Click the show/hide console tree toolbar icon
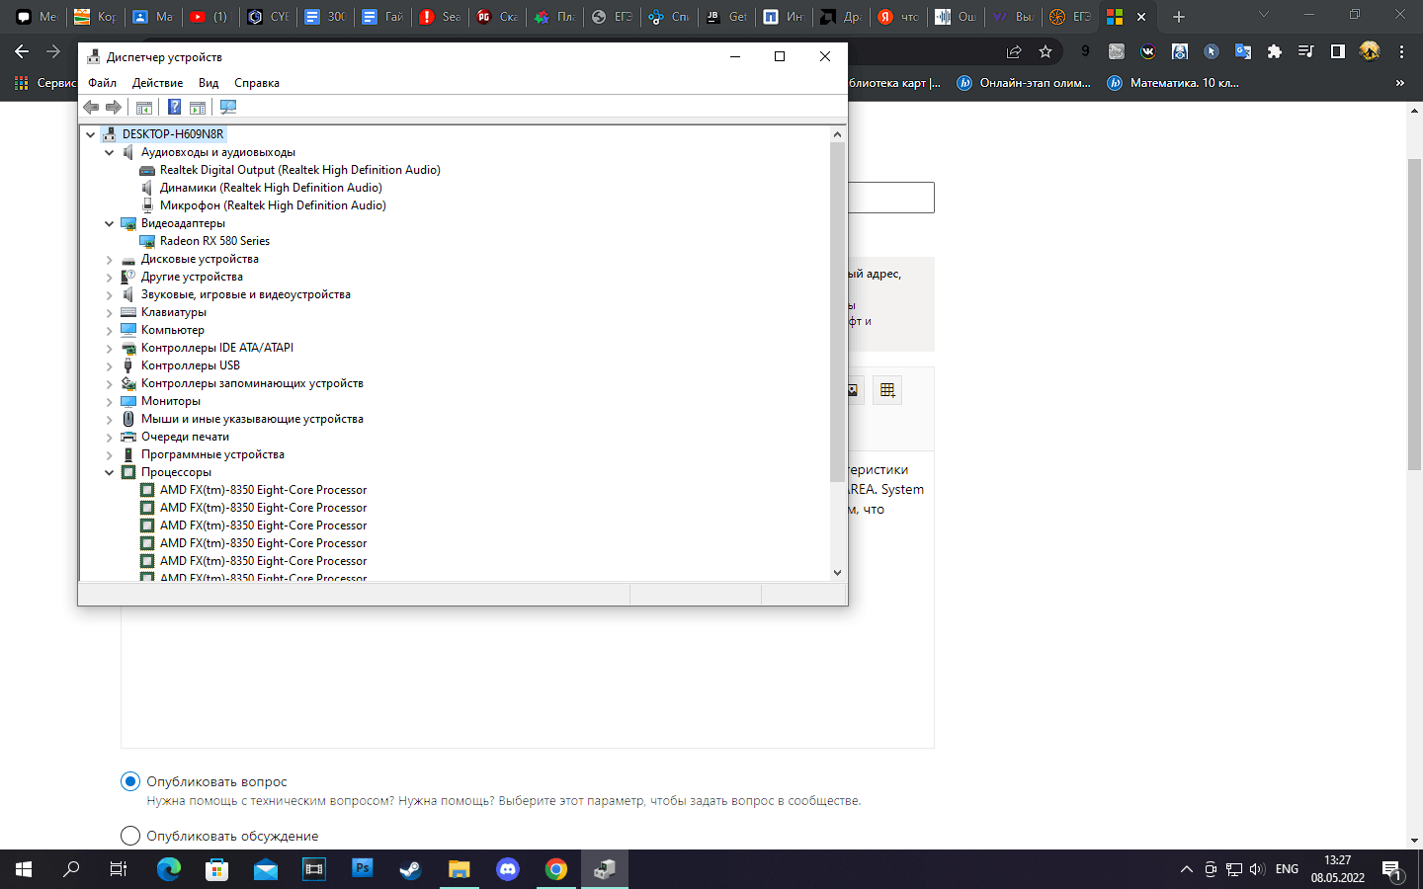1423x889 pixels. coord(144,107)
